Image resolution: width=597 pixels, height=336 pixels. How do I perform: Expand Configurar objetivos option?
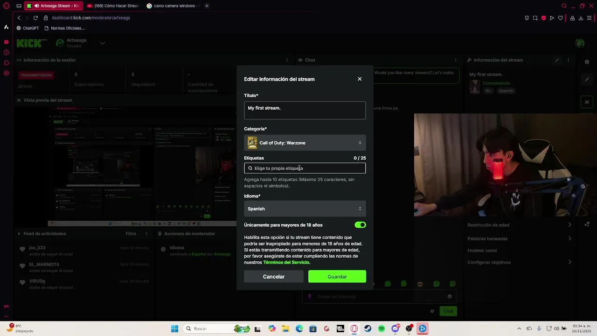[x=519, y=262]
